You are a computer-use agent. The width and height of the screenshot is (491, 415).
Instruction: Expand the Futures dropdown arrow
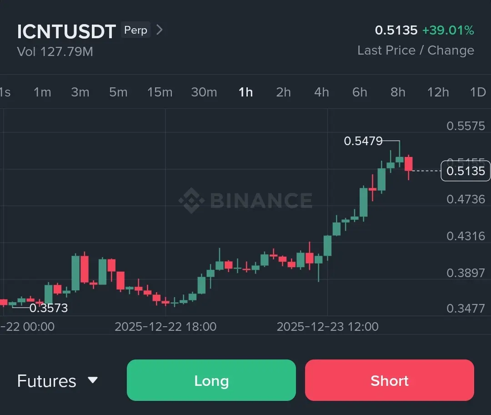tap(93, 380)
